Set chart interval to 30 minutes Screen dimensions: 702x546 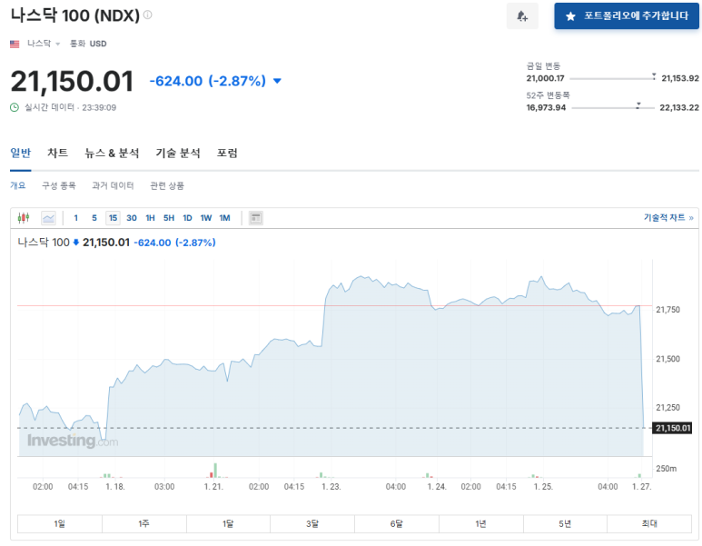click(x=132, y=218)
